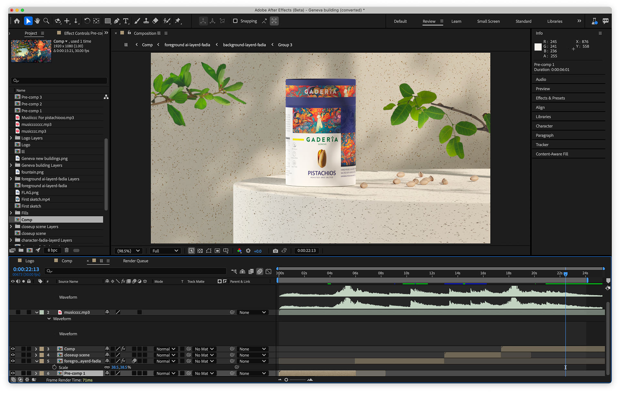Click the Comp thumbnail in Project panel
Viewport: 620px width, 393px height.
point(31,51)
